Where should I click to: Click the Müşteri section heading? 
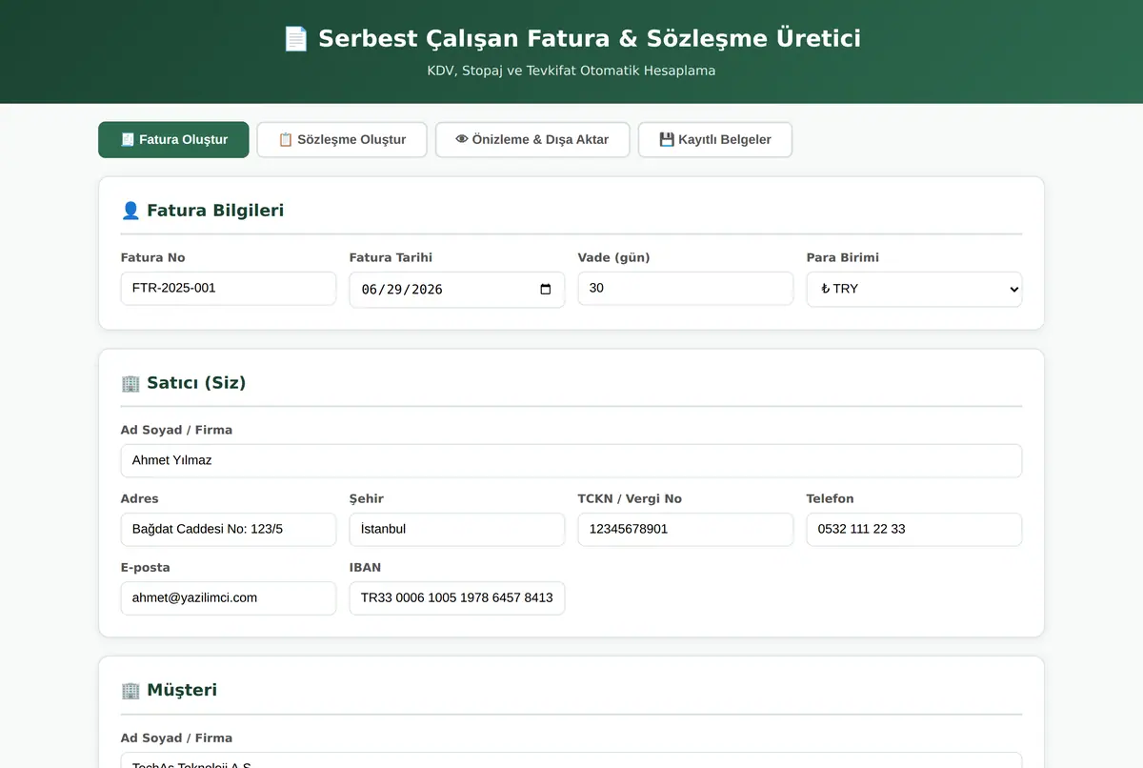coord(170,690)
